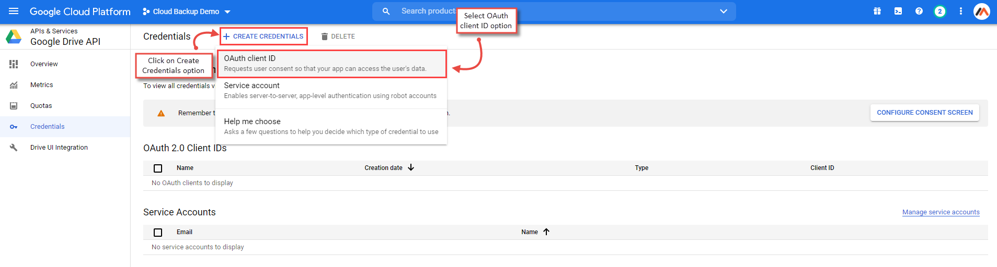997x267 pixels.
Task: Click the Drive UI Integration wrench icon
Action: [x=14, y=148]
